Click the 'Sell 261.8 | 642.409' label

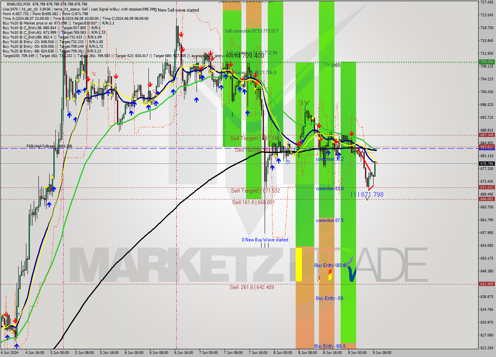[251, 287]
